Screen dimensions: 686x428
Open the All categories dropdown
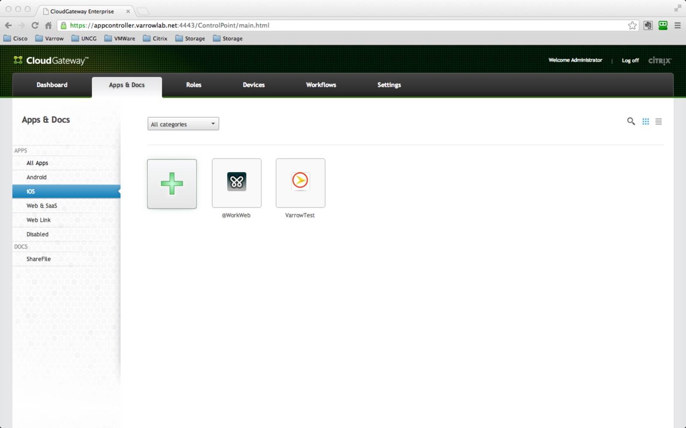[x=183, y=124]
